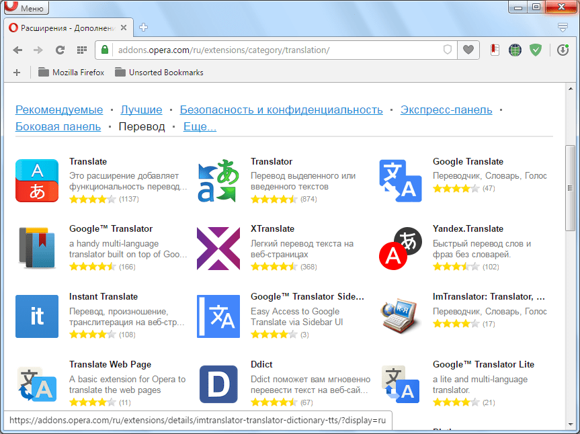Open the tab list menu at top right
The height and width of the screenshot is (434, 580).
tap(563, 28)
